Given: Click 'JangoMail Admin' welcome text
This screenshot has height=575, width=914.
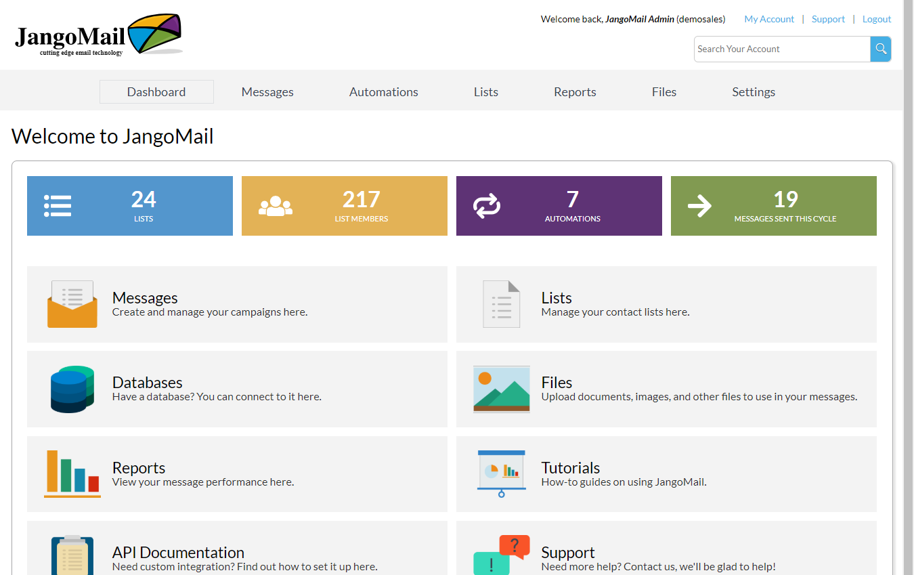Looking at the screenshot, I should coord(640,19).
